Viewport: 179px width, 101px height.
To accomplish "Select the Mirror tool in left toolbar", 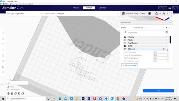I will click(x=3, y=50).
